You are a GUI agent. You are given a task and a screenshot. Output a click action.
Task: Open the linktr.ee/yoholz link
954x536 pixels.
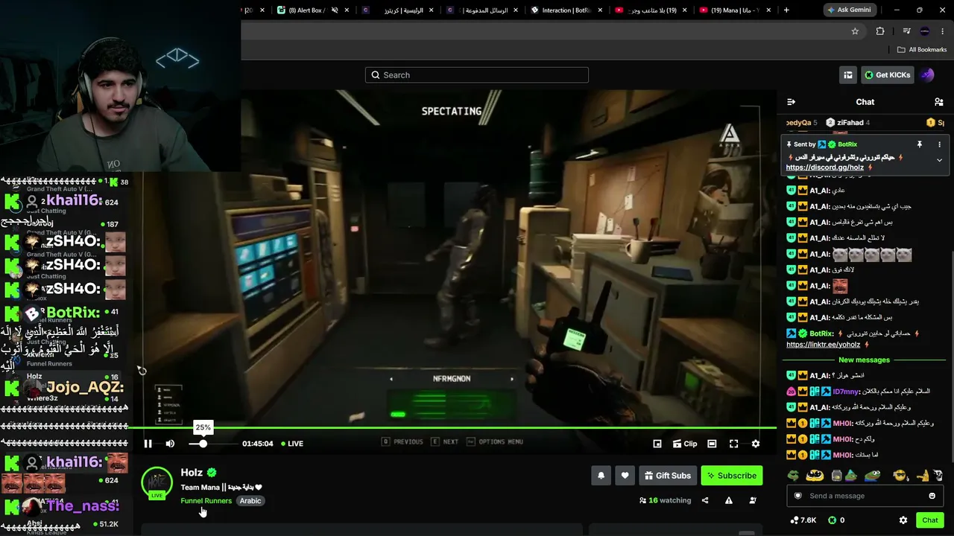(x=823, y=345)
